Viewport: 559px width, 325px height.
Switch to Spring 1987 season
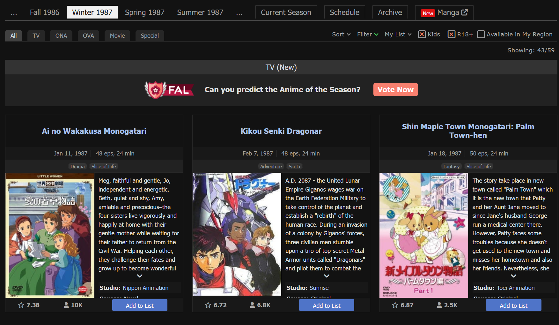(144, 12)
